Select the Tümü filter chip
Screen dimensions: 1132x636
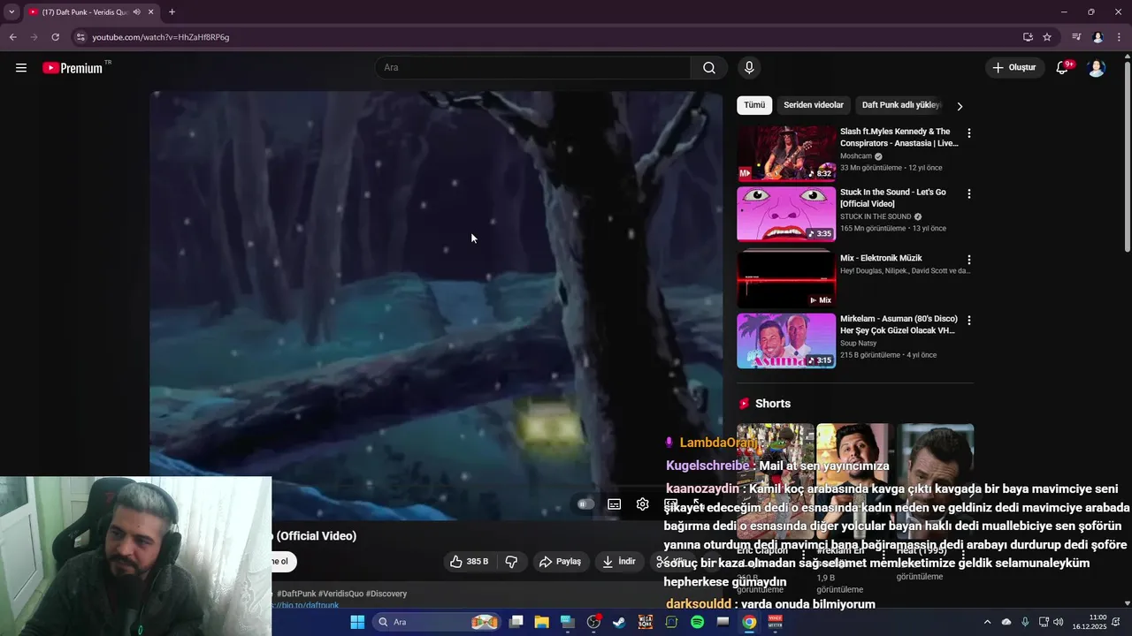754,105
